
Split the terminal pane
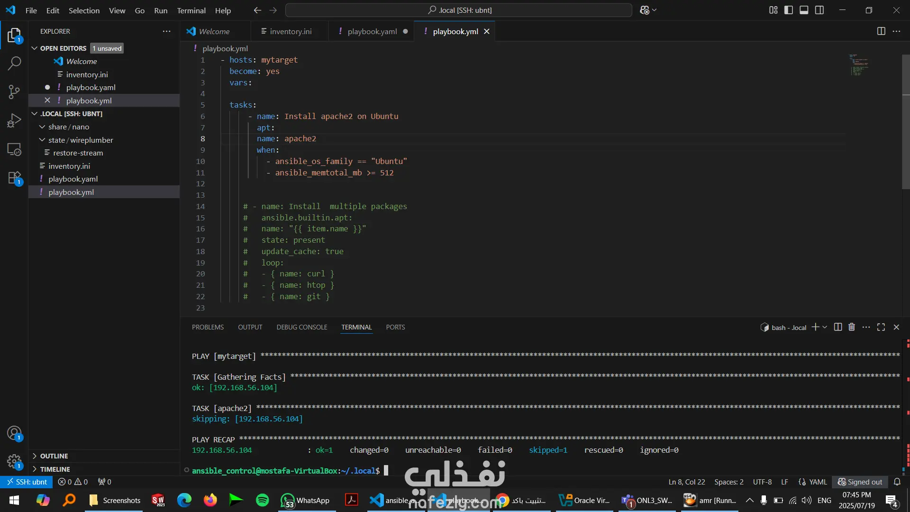pos(838,327)
